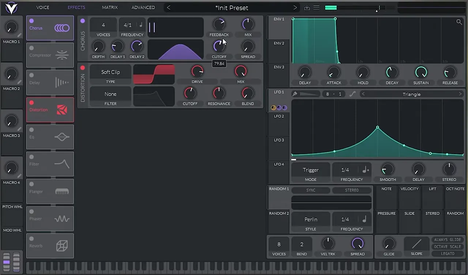
Task: Enable the Delay effect power toggle
Action: pos(31,75)
